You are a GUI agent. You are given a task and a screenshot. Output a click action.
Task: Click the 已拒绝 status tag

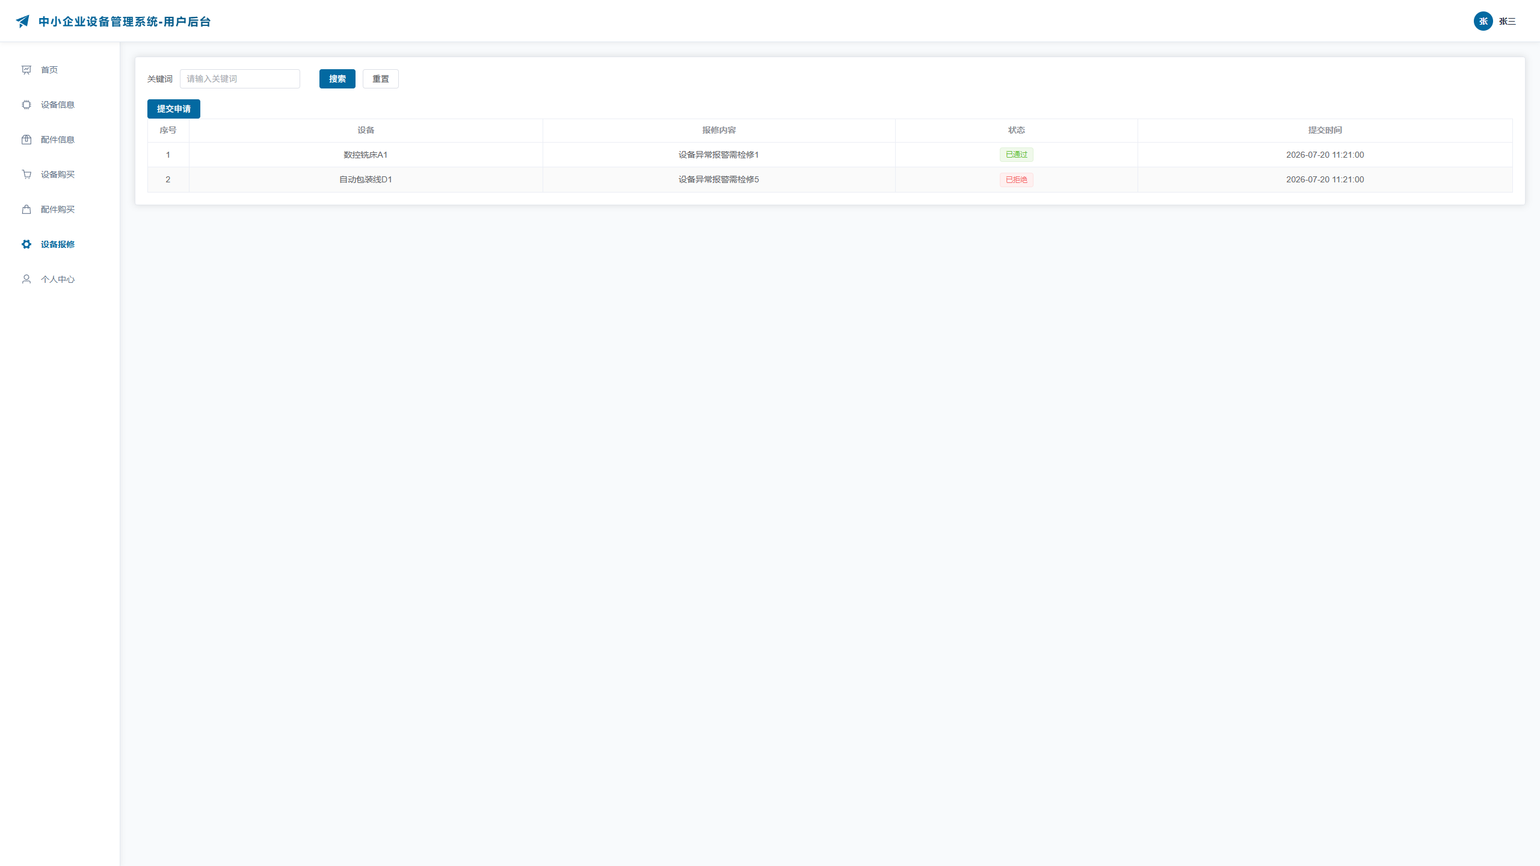coord(1017,179)
